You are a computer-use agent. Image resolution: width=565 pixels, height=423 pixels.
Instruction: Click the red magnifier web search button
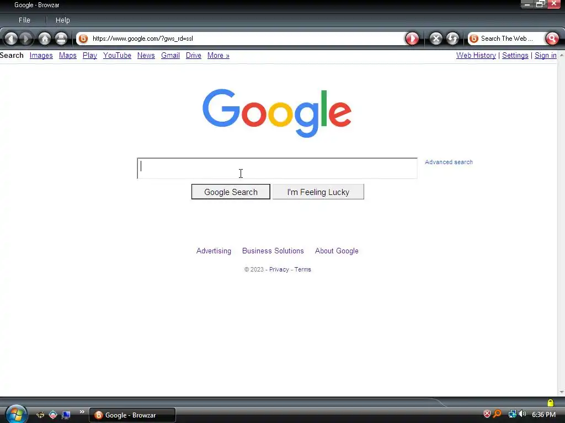[x=552, y=39]
